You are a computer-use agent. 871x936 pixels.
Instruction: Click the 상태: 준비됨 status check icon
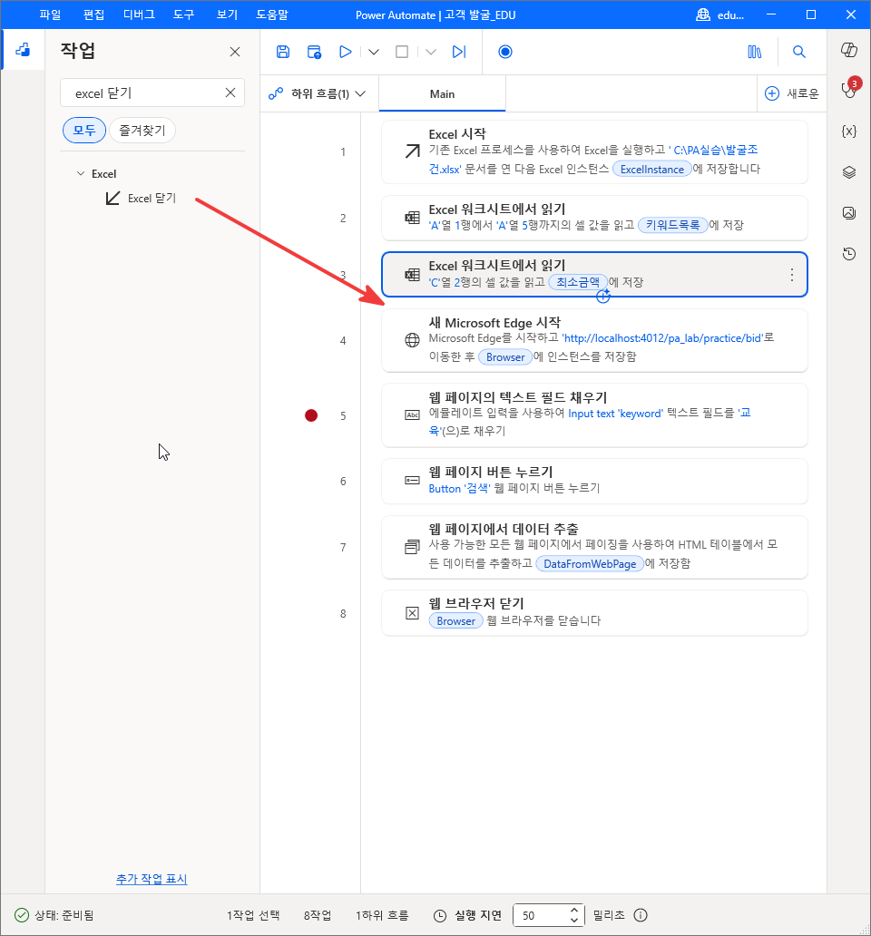(22, 915)
